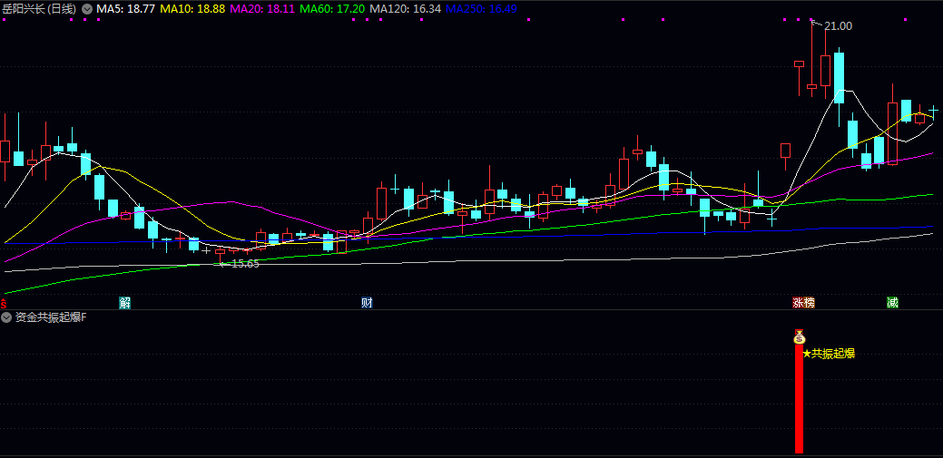Click the 资金共振起爆F indicator name
This screenshot has width=943, height=458.
tap(51, 317)
